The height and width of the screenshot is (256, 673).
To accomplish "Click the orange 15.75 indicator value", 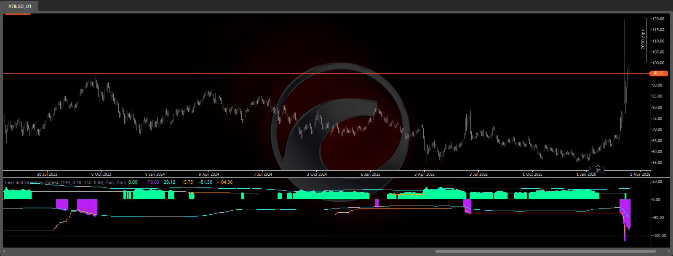I will tap(187, 182).
